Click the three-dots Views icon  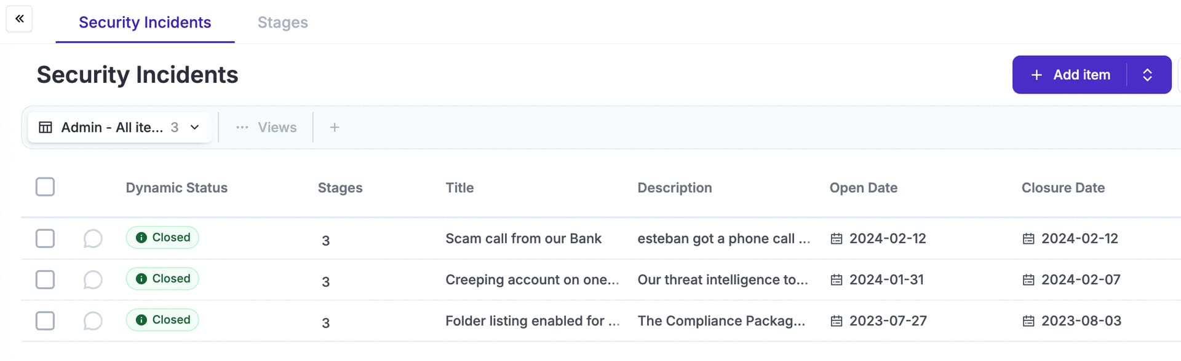tap(242, 127)
